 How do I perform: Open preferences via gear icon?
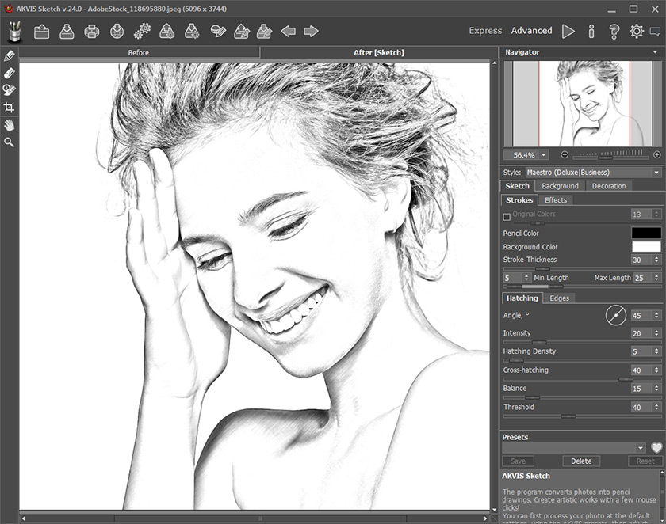click(636, 31)
